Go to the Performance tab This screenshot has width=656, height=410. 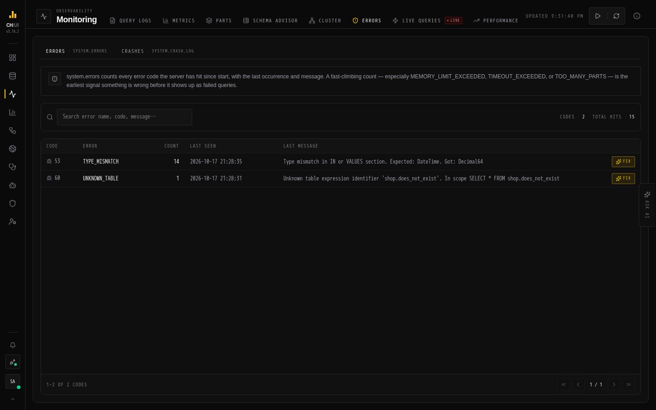496,20
